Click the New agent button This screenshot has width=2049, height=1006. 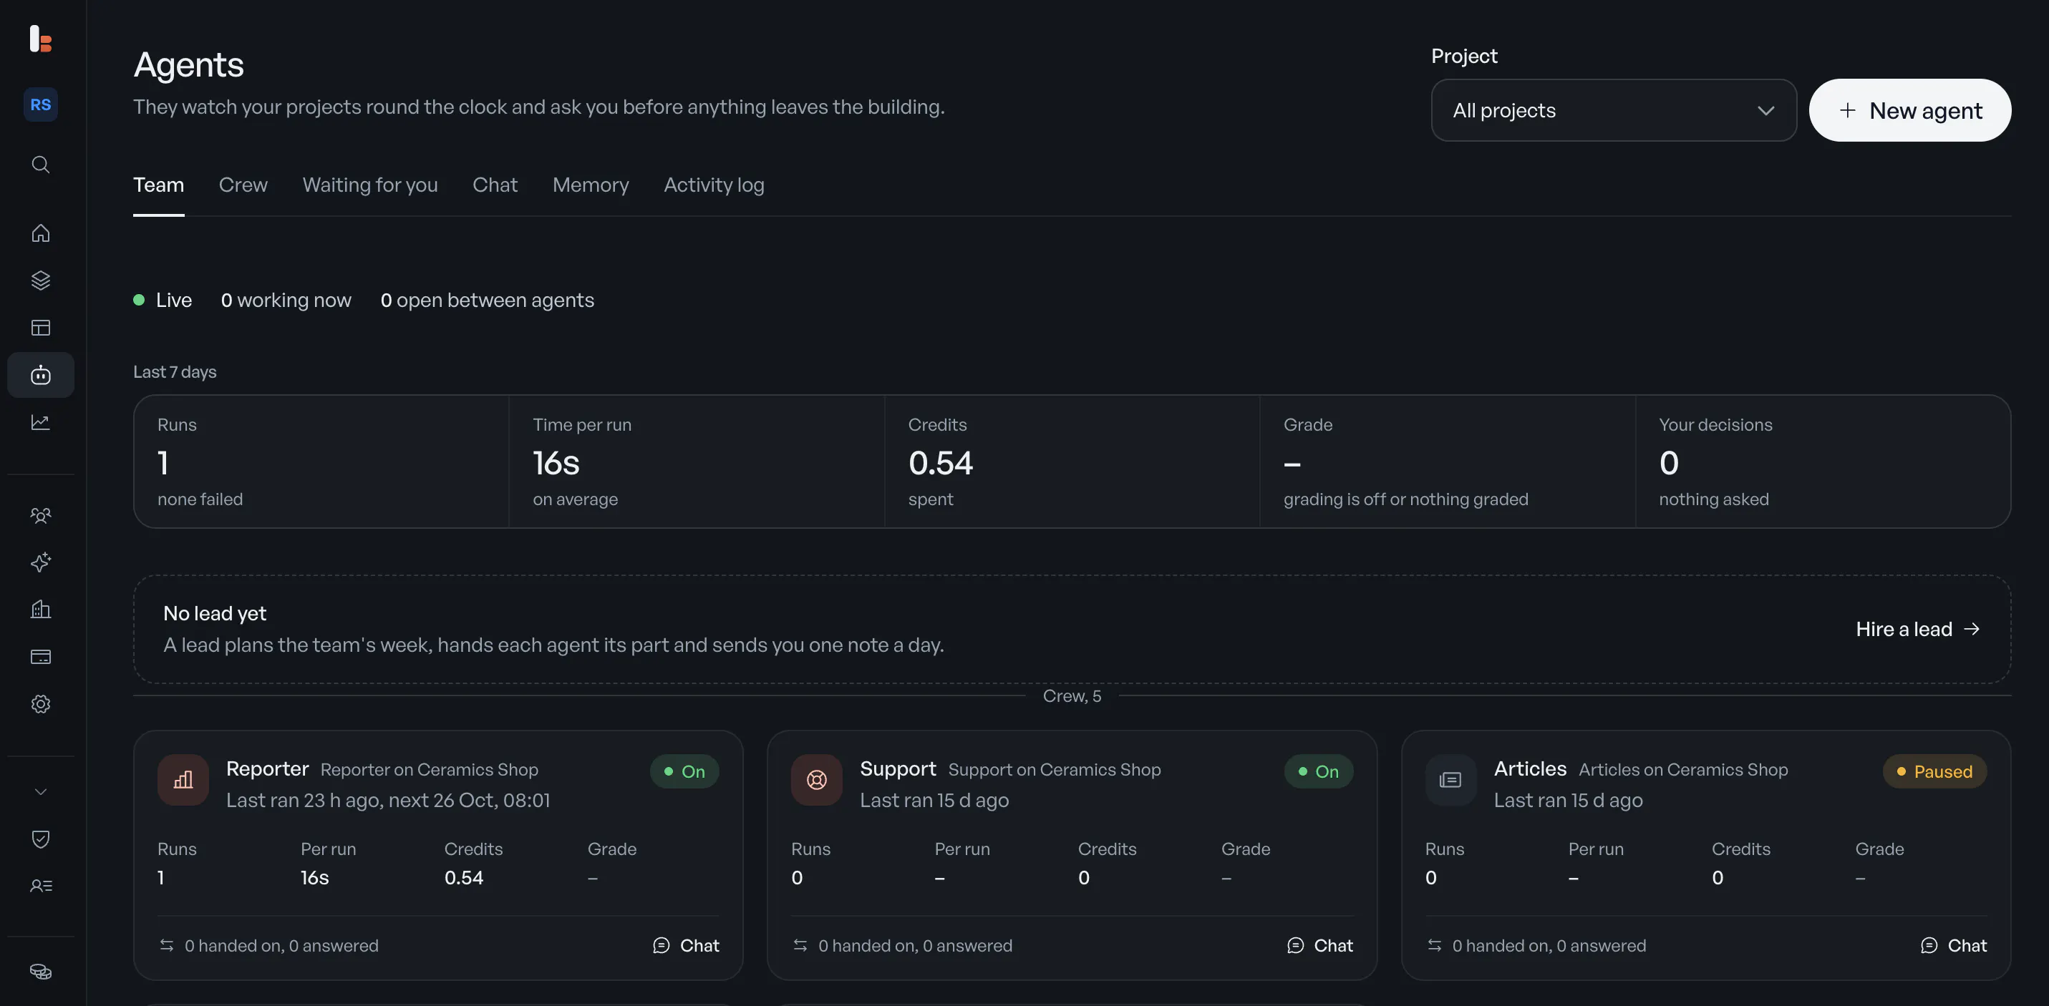pos(1910,110)
